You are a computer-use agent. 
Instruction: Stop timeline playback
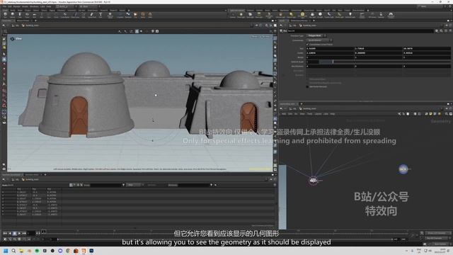14,233
